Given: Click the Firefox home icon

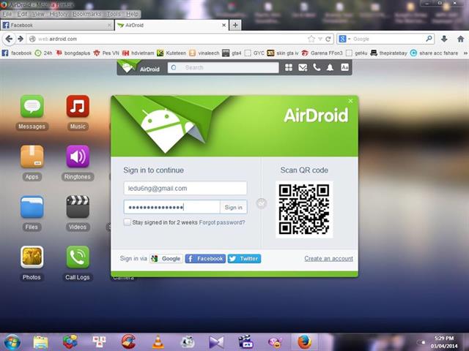Looking at the screenshot, I should pyautogui.click(x=461, y=39).
